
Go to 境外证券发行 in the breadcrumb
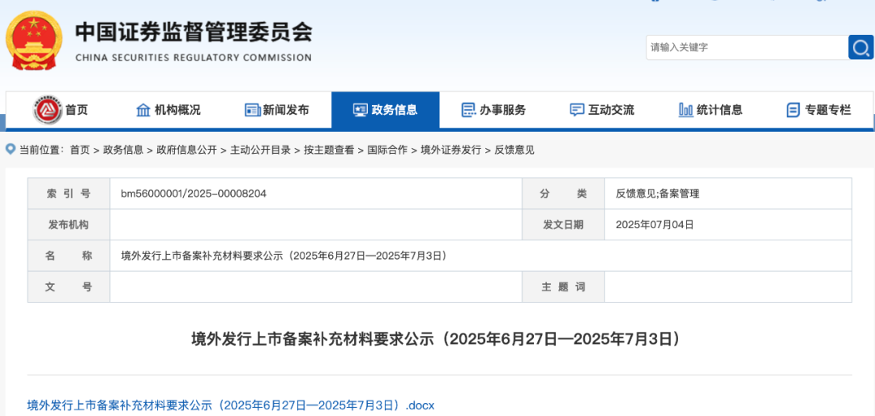click(x=451, y=150)
